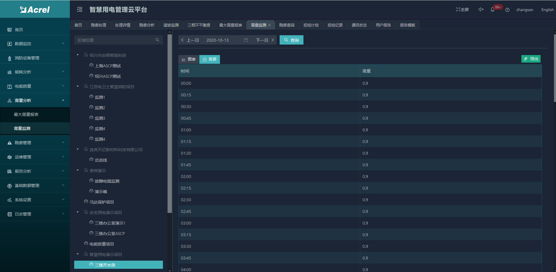556x272 pixels.
Task: Select 数据 table view toggle
Action: pyautogui.click(x=210, y=59)
